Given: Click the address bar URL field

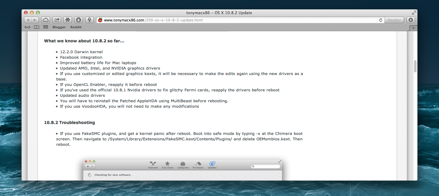Looking at the screenshot, I should (240, 20).
